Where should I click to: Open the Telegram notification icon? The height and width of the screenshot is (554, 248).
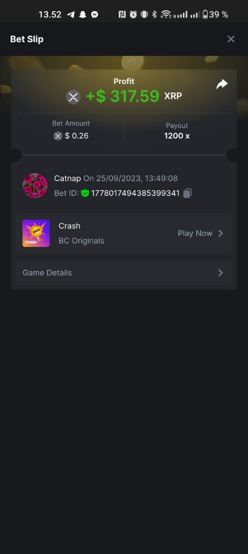pyautogui.click(x=71, y=14)
